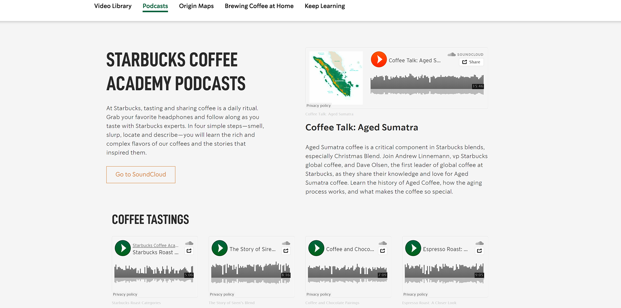Click Starbucks Coffee Aca... artist link

click(x=156, y=245)
